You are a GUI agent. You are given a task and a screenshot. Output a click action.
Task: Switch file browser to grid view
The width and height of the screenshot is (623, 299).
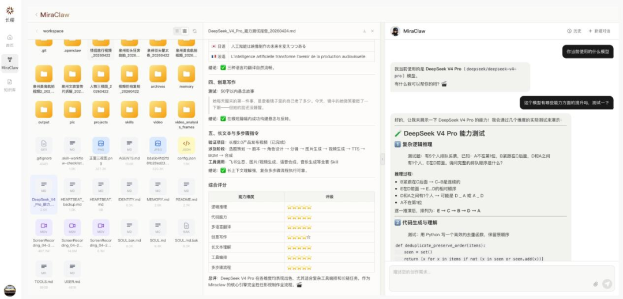[185, 31]
